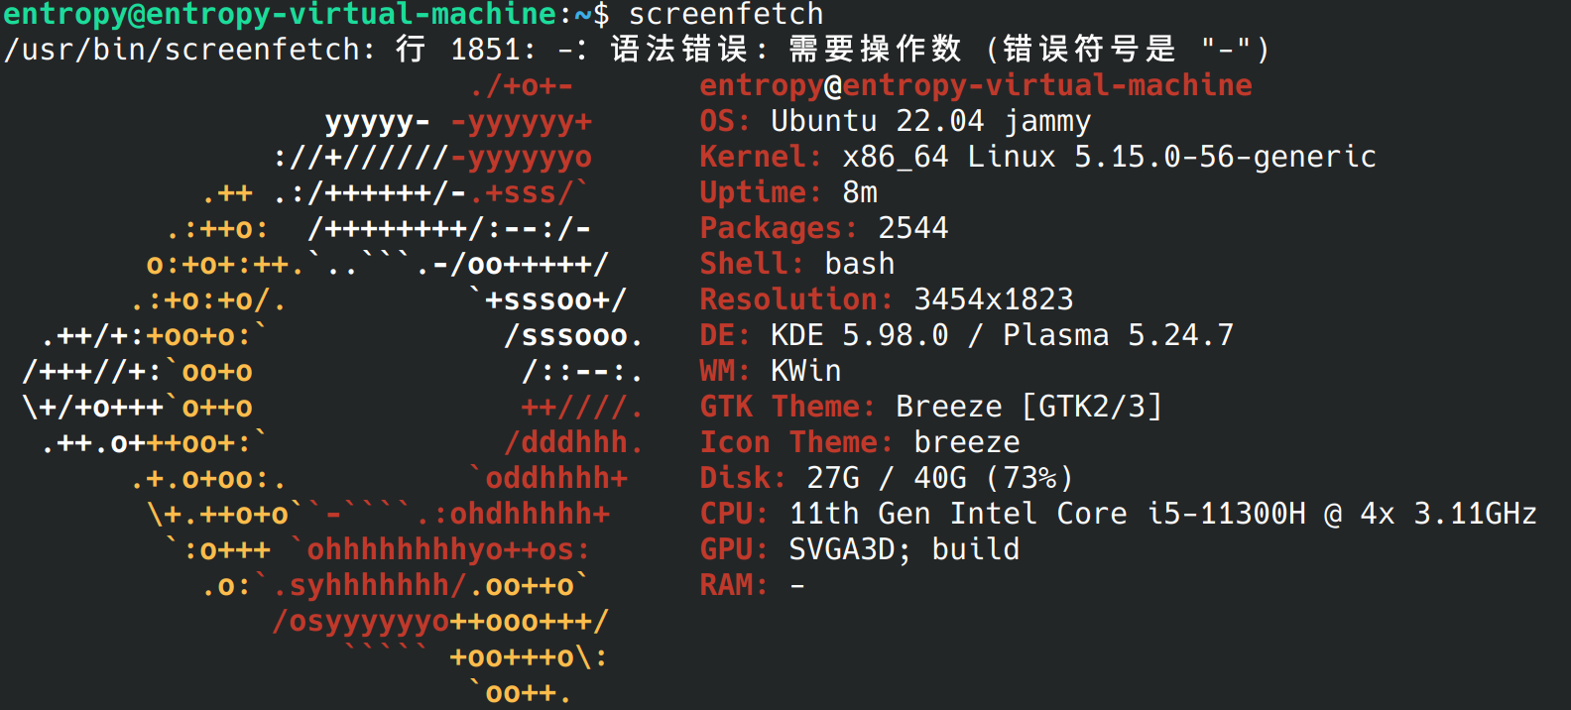1571x710 pixels.
Task: Click the DE value 'KDE 5.98.0 / Plasma 5.24.7'
Action: coord(1003,335)
